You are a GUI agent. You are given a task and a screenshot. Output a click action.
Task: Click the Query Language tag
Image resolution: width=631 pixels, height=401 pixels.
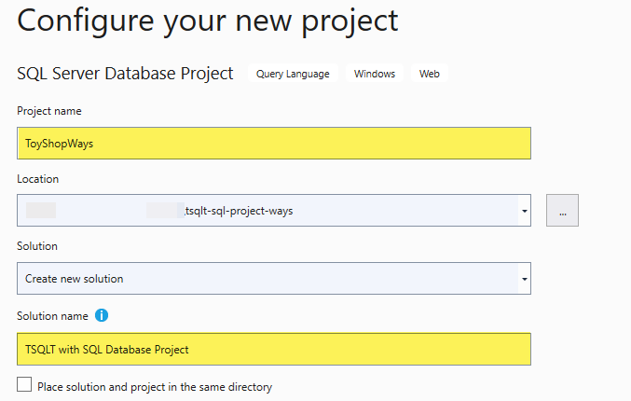click(x=293, y=74)
